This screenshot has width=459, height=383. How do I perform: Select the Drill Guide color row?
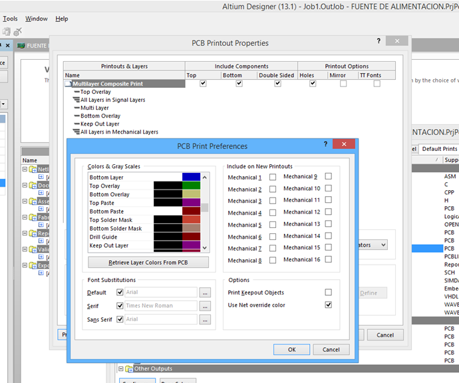[x=145, y=237]
